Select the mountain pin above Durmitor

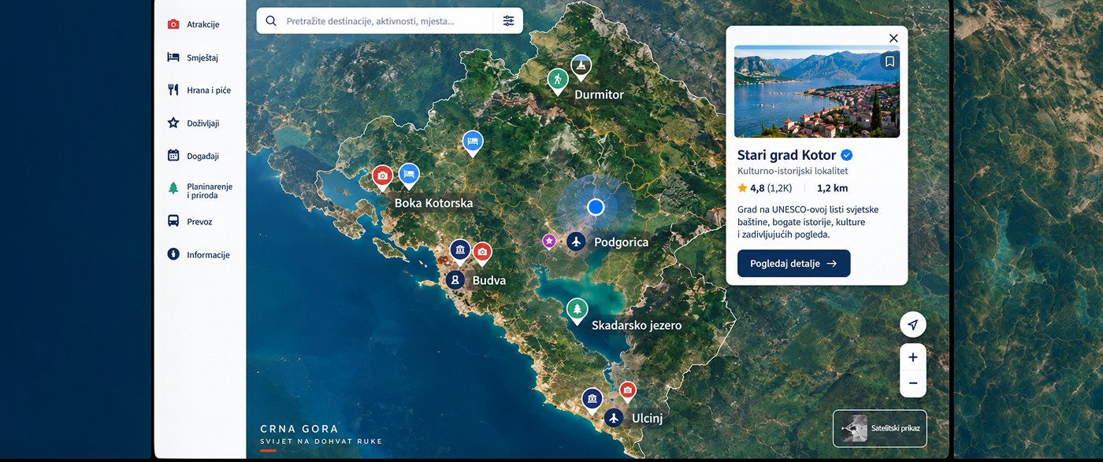(581, 66)
